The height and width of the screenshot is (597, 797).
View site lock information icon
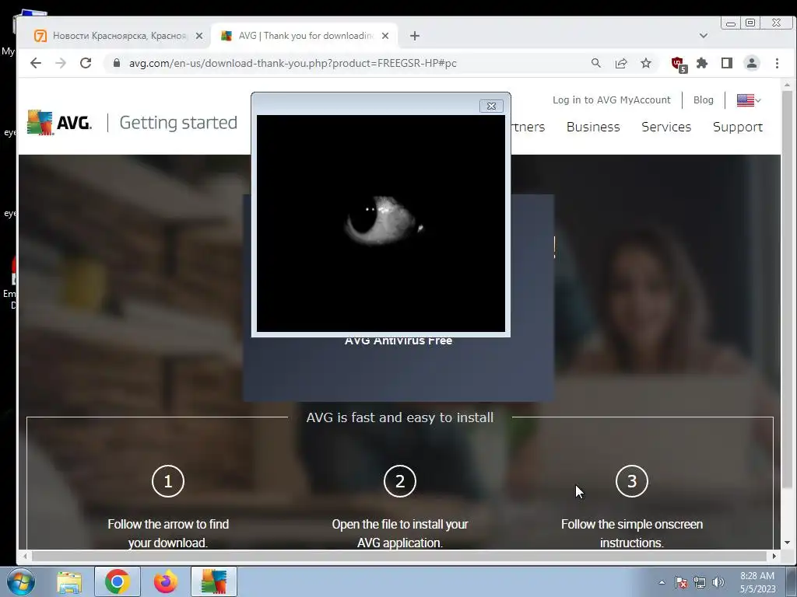(117, 63)
